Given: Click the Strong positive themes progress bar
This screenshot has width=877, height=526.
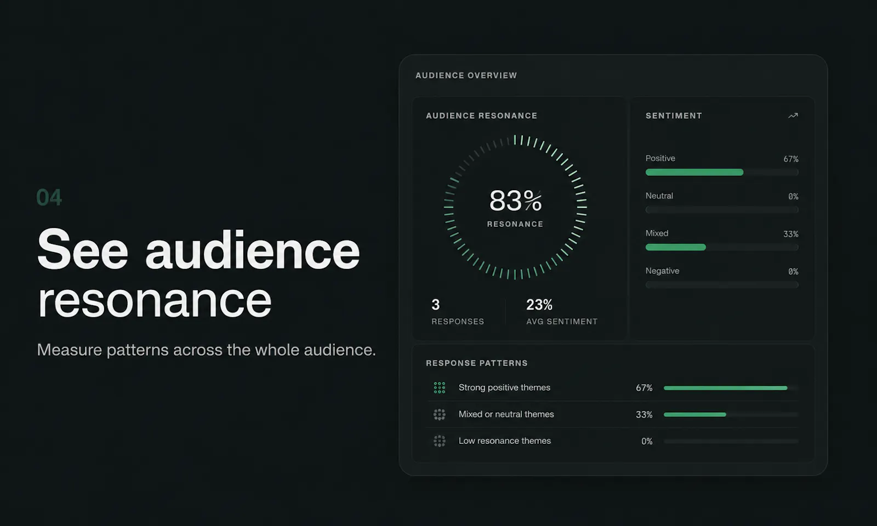Looking at the screenshot, I should click(731, 388).
